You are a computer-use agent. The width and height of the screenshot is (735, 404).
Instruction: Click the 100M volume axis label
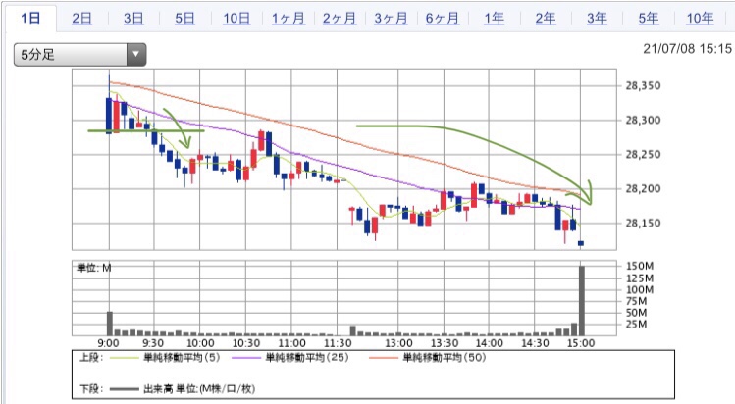tap(640, 290)
